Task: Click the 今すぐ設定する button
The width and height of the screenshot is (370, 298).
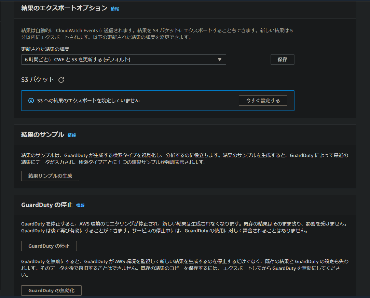Action: pyautogui.click(x=263, y=101)
